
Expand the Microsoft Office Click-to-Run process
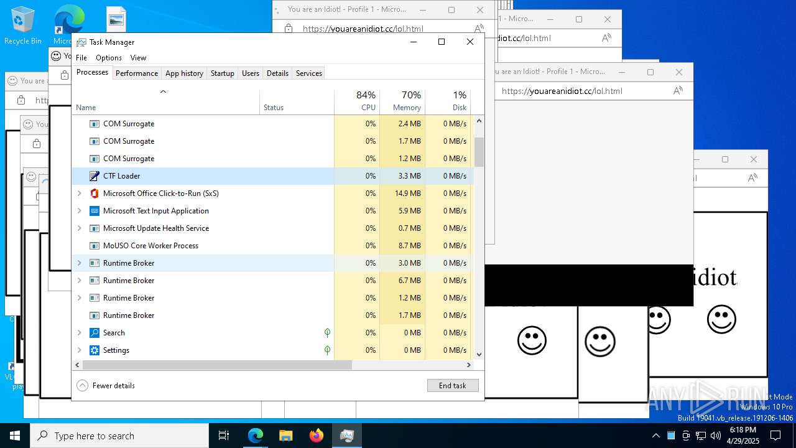(79, 194)
